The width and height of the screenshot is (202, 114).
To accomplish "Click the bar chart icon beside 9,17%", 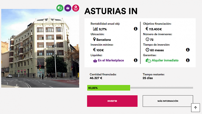I will coord(95,29).
